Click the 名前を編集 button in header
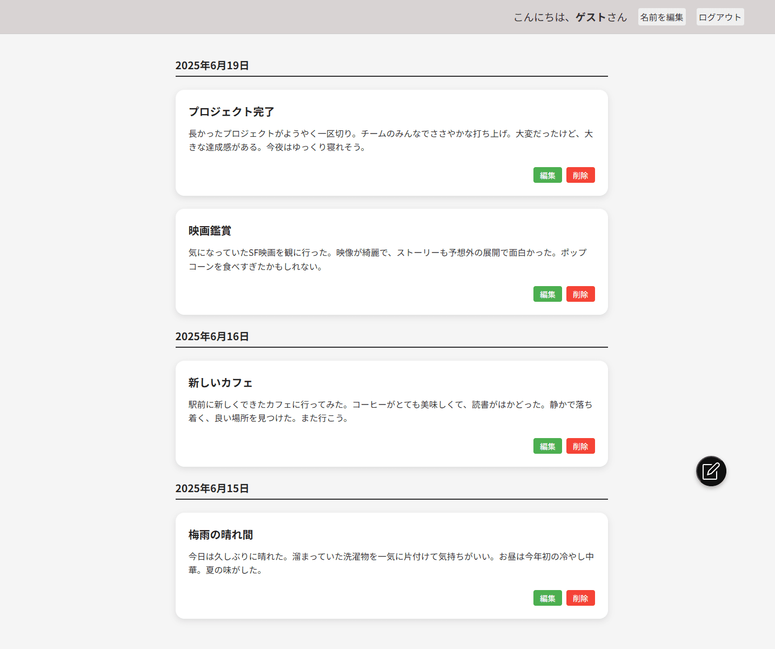Viewport: 775px width, 649px height. (x=662, y=17)
